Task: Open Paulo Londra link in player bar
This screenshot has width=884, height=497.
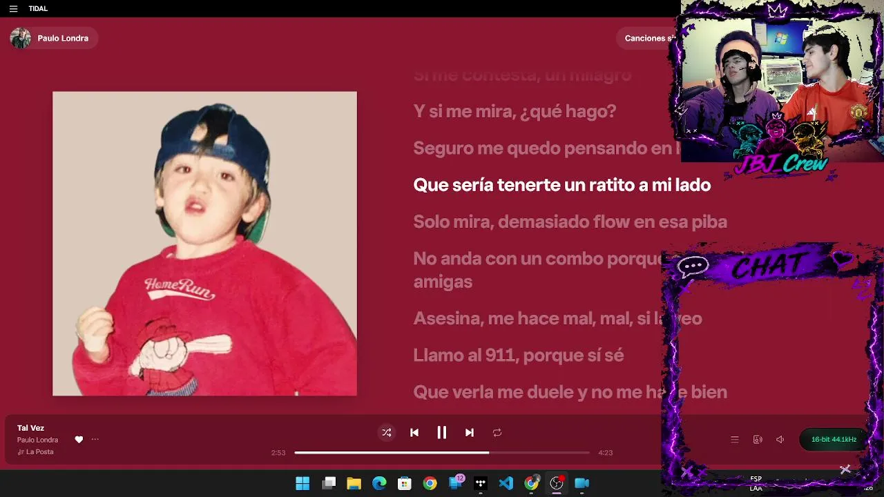Action: click(37, 440)
